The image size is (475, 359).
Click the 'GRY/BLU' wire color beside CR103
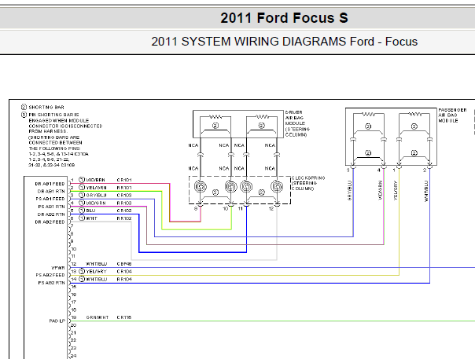point(96,196)
